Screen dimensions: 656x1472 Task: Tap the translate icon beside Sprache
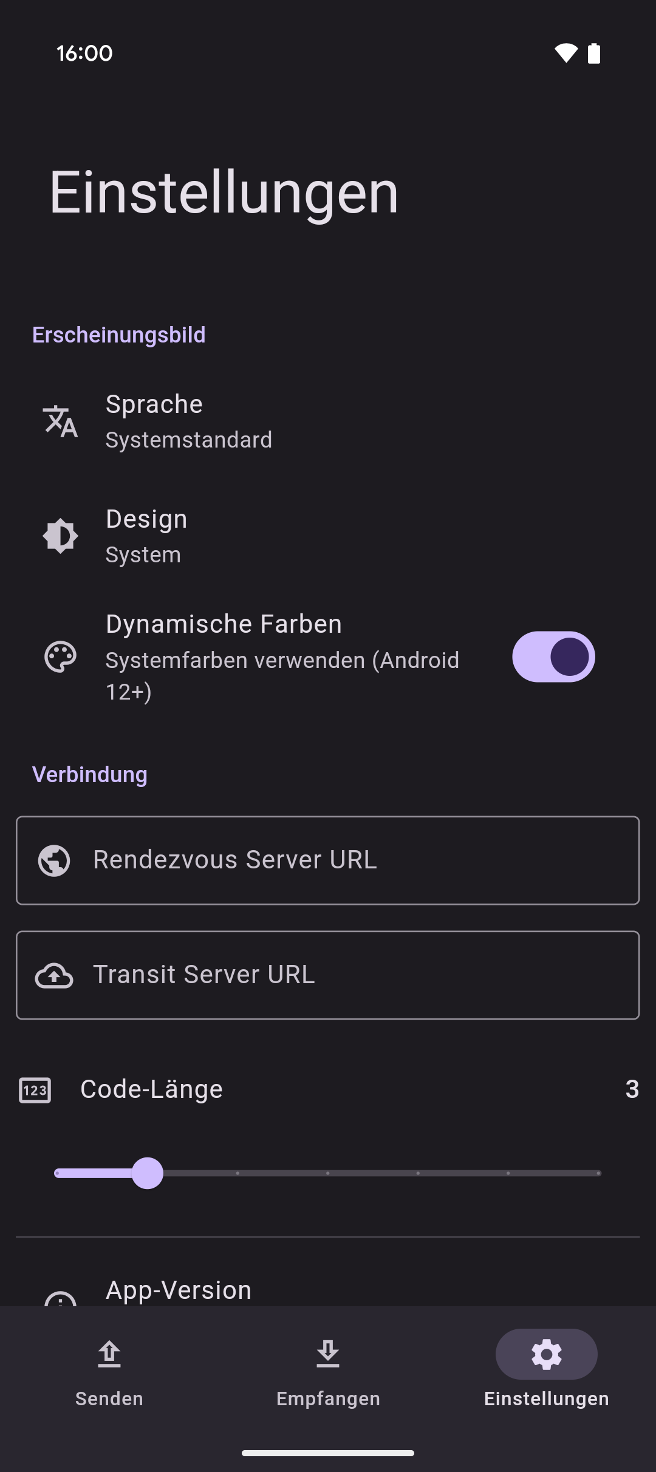point(60,421)
